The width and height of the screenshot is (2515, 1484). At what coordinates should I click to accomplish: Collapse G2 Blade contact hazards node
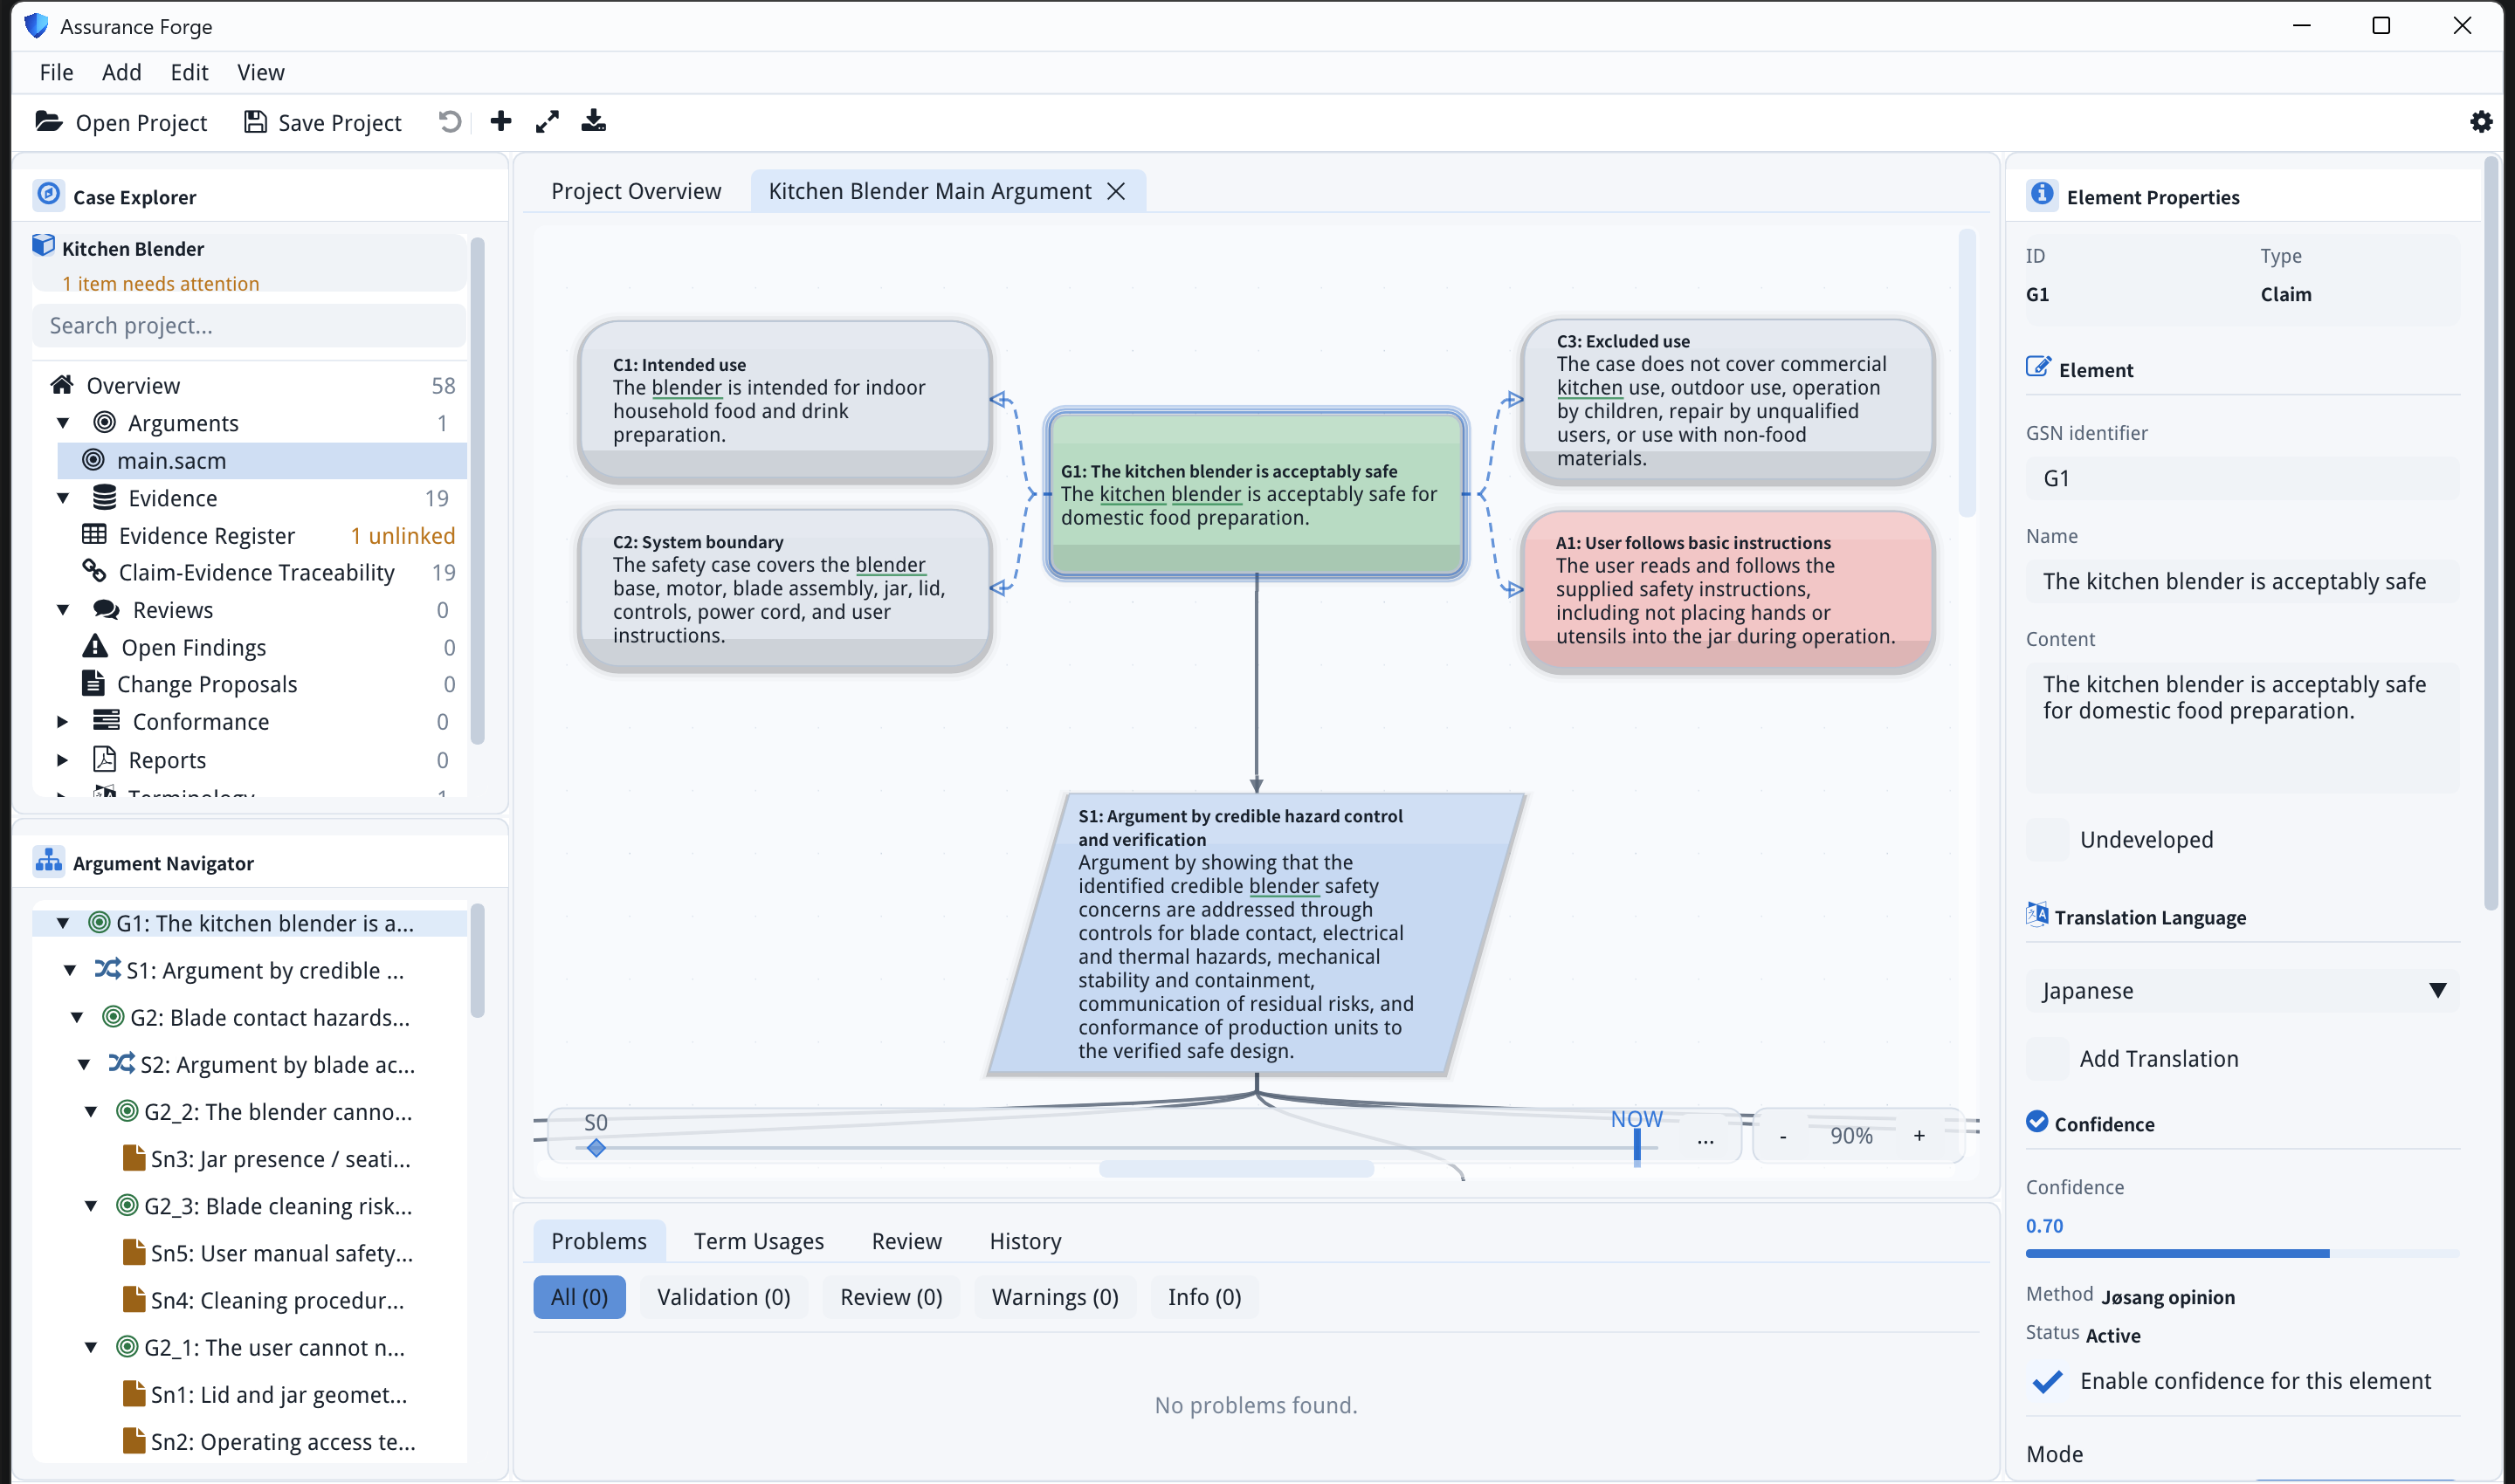pos(77,1017)
